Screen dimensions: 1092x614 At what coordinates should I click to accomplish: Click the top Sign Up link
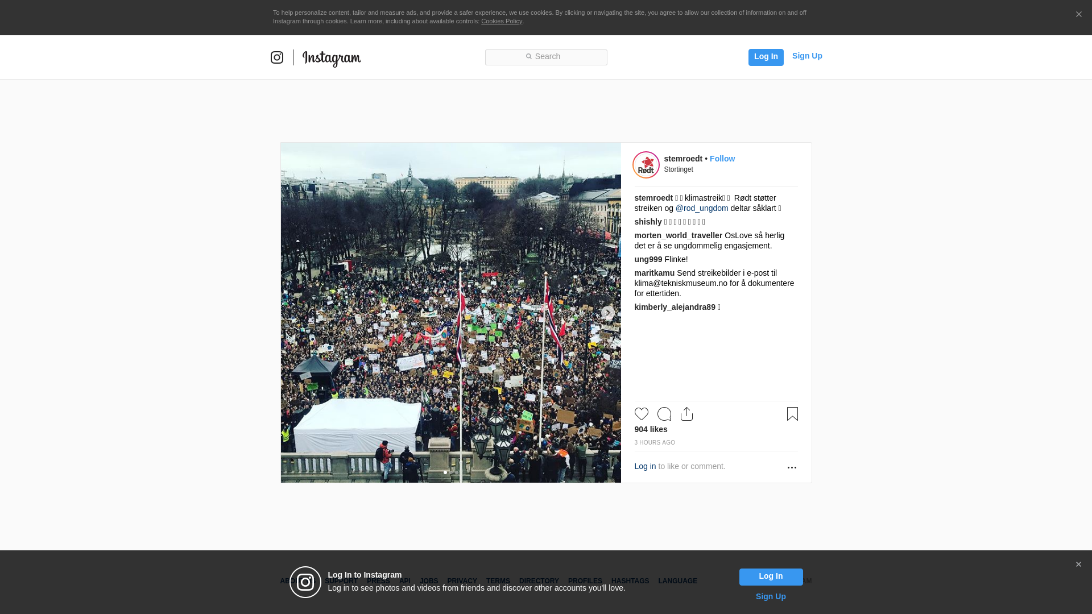[807, 56]
